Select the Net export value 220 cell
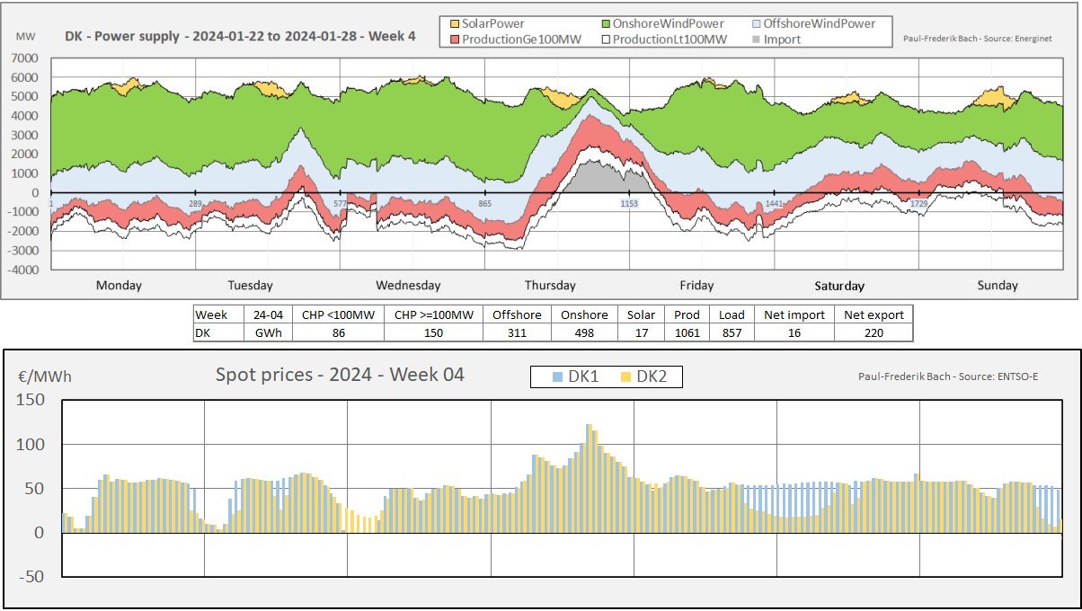Screen dimensions: 1082x611 (873, 332)
